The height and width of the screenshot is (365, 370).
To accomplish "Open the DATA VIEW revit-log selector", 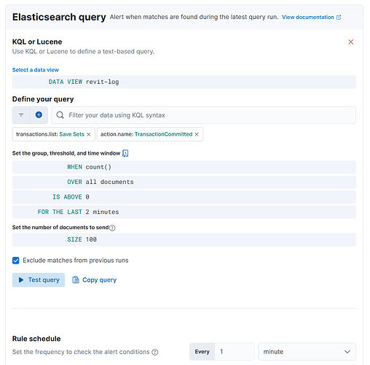I will (x=184, y=82).
